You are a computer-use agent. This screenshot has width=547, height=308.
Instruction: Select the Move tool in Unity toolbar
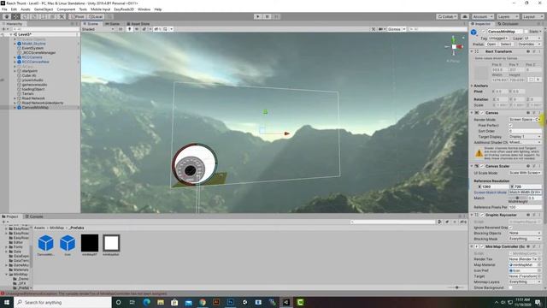(16, 16)
